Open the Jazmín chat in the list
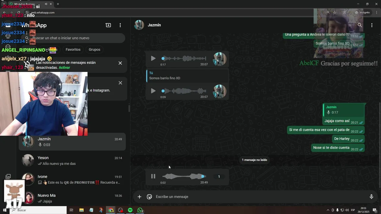Image resolution: width=381 pixels, height=214 pixels. 72,142
